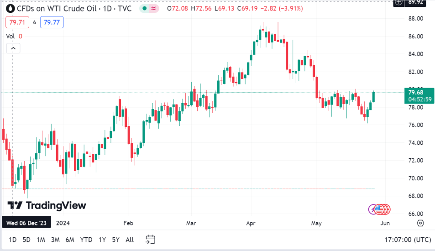Click the Vol indicator label
The height and width of the screenshot is (251, 435).
point(10,36)
